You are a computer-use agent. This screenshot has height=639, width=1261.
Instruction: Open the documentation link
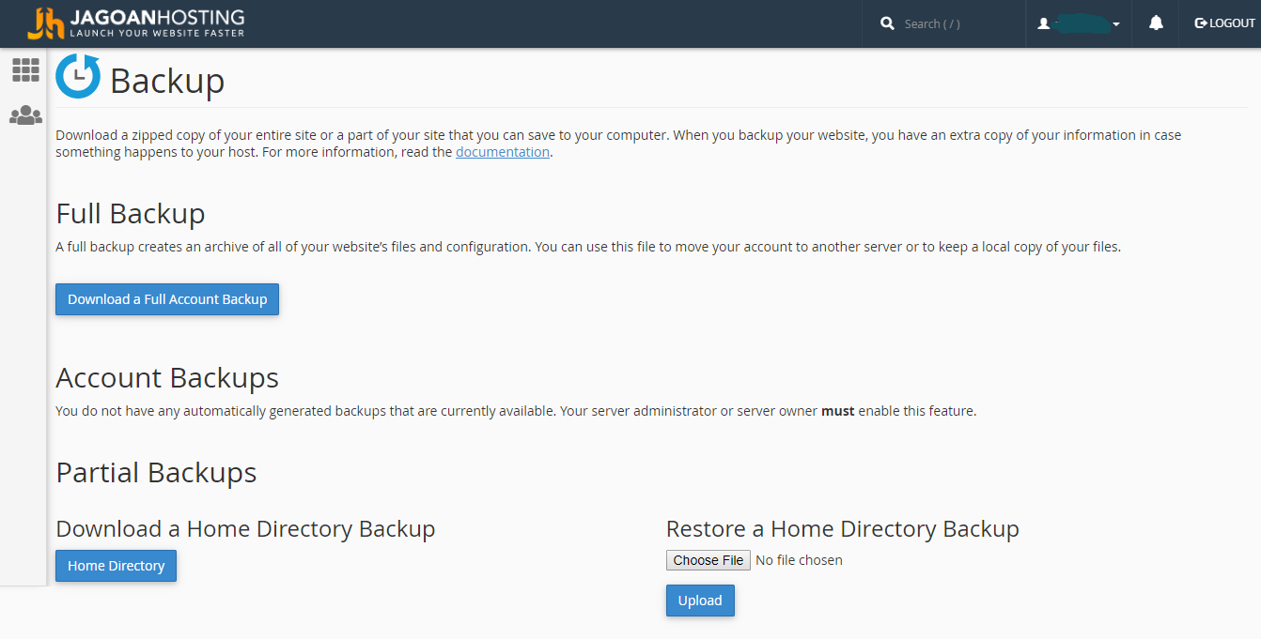click(503, 152)
